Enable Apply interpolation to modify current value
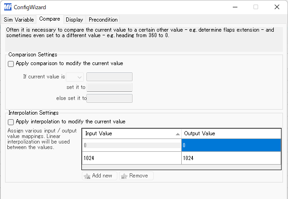This screenshot has height=199, width=288. 11,122
